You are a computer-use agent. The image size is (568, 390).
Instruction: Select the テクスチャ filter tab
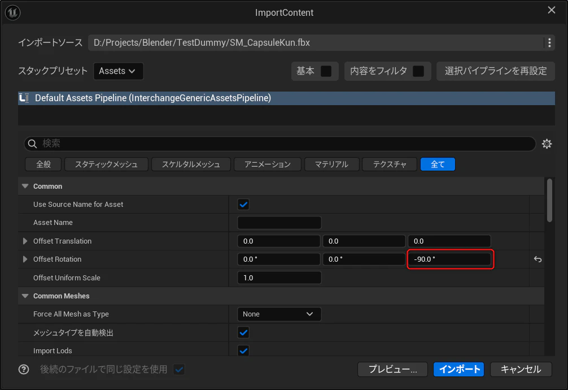390,164
